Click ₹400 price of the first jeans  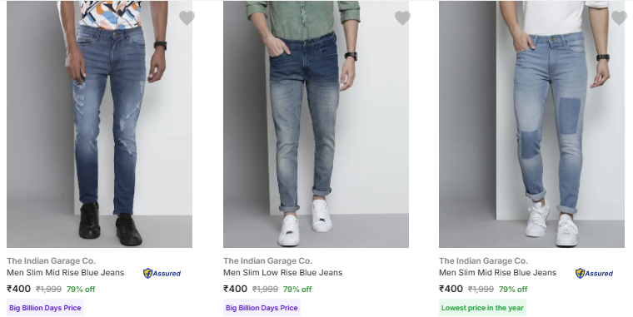coord(18,289)
